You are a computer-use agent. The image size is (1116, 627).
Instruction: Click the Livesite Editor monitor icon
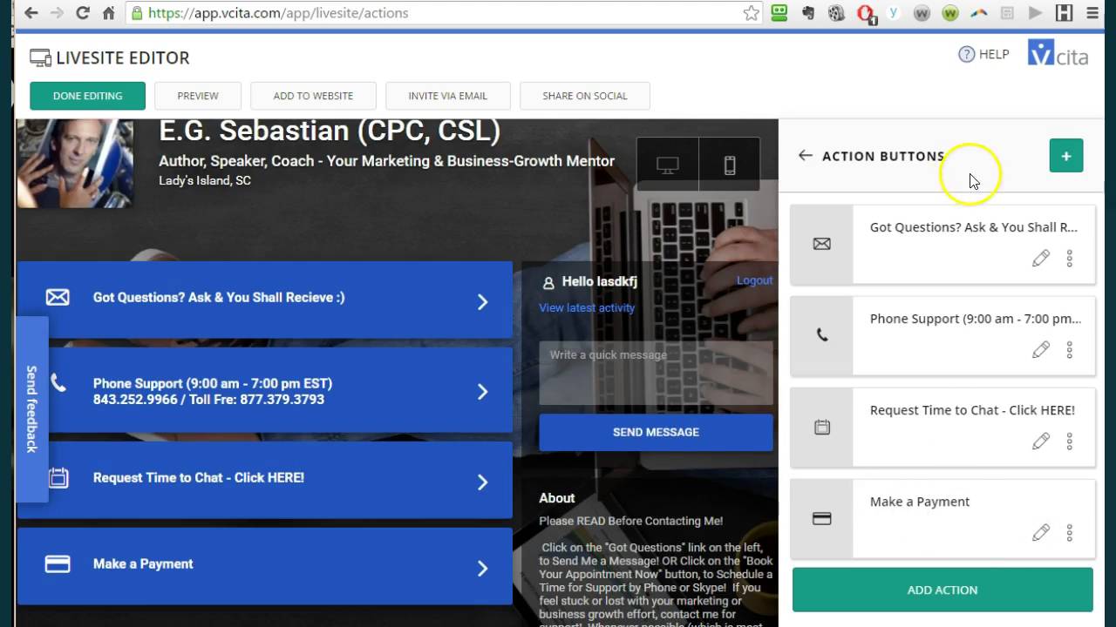click(x=40, y=58)
